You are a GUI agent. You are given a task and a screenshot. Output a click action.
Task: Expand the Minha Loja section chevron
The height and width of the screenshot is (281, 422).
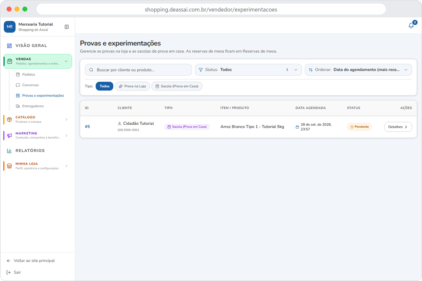[x=66, y=166]
